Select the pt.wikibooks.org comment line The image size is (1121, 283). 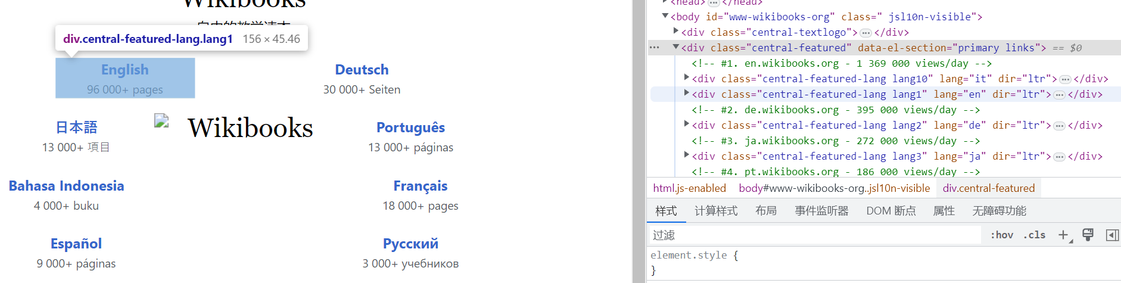coord(835,172)
